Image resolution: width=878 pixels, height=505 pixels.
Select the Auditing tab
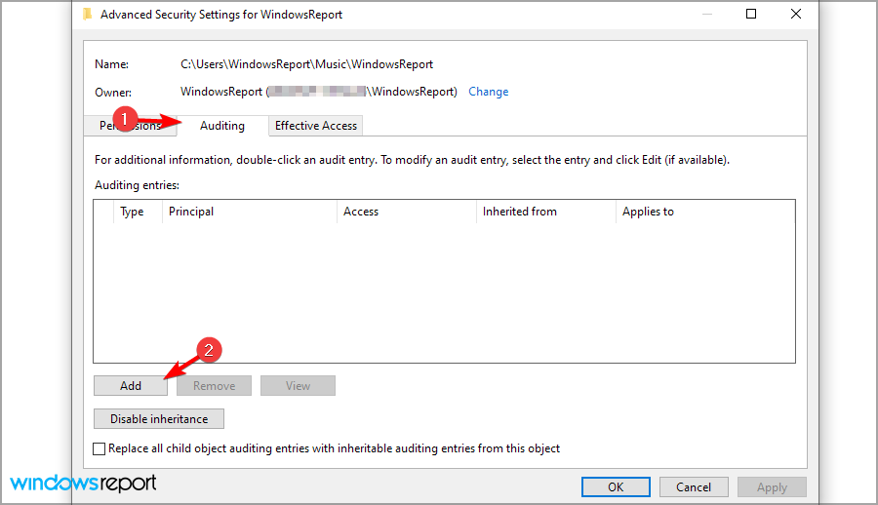click(222, 126)
